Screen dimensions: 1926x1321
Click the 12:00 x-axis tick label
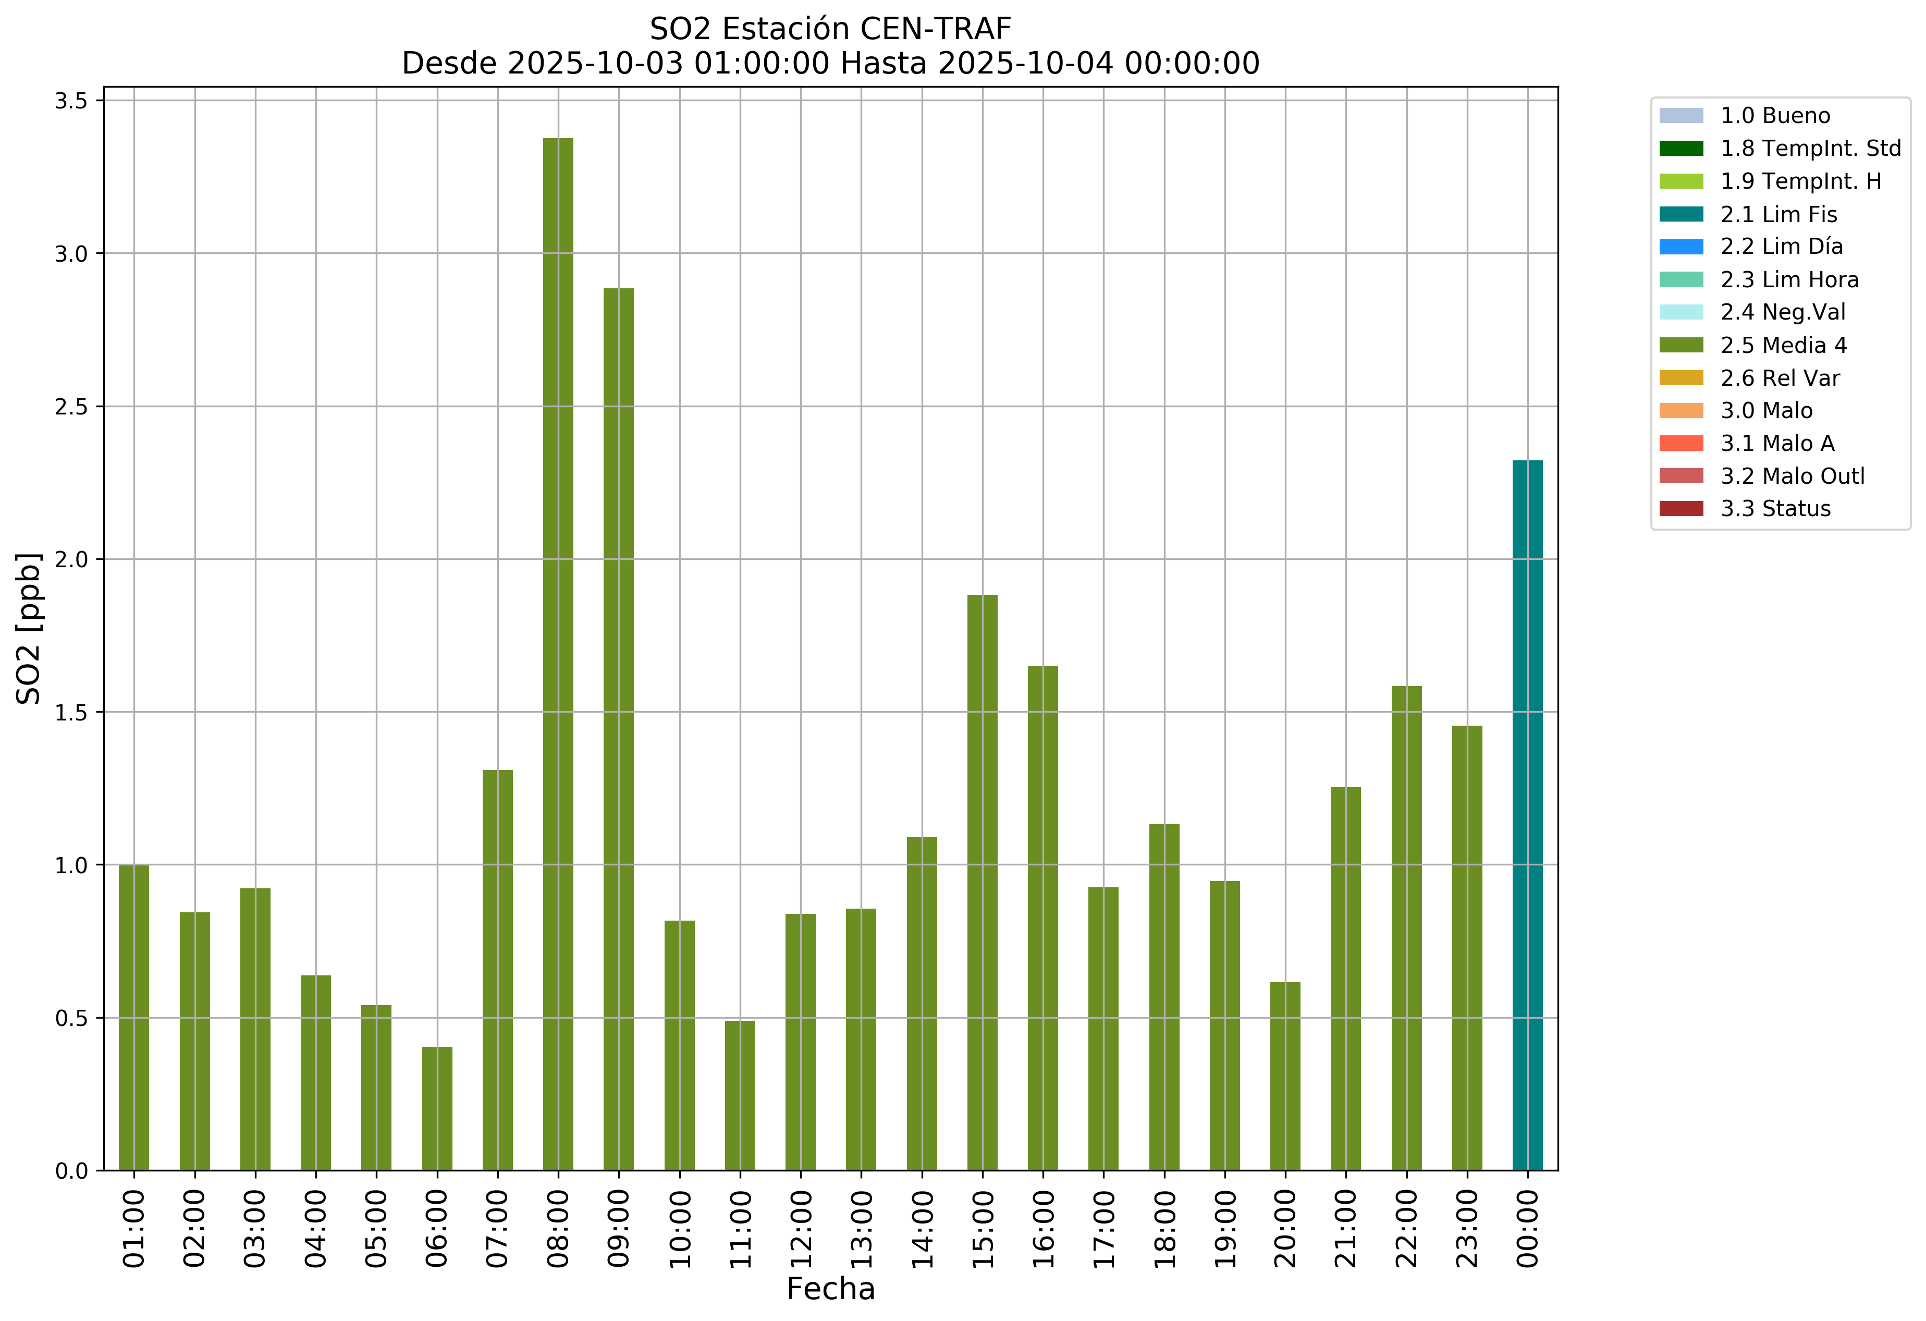[x=801, y=1228]
